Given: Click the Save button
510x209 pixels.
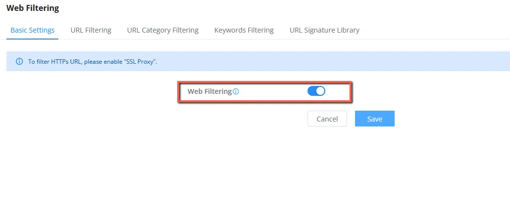Looking at the screenshot, I should click(375, 119).
